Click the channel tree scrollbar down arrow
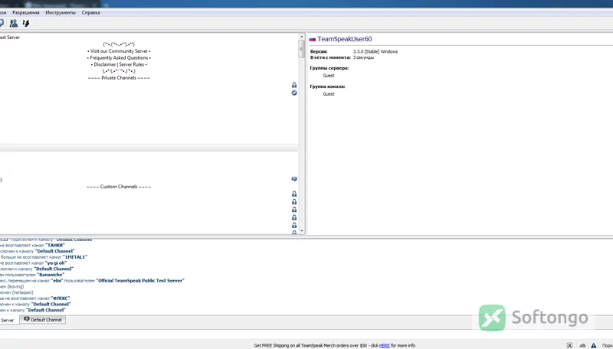 click(301, 230)
